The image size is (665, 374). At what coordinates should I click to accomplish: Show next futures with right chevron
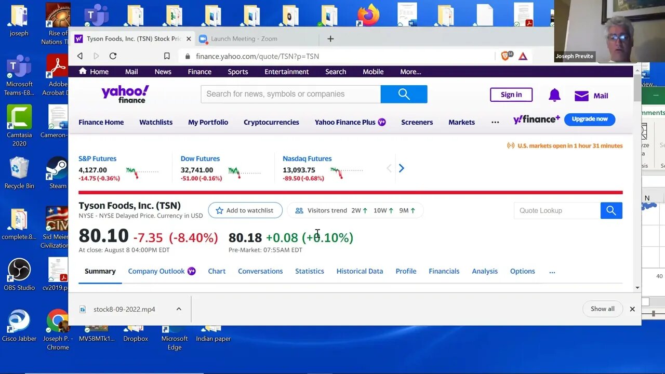coord(401,168)
